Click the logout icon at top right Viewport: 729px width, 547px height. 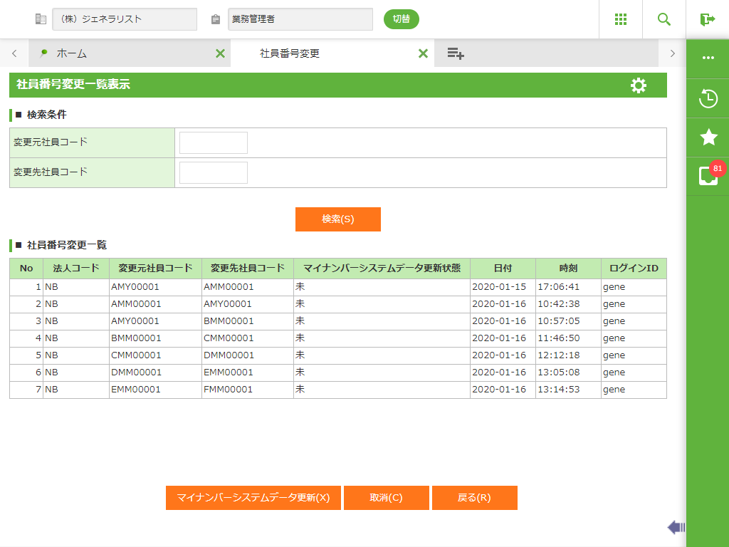(707, 19)
